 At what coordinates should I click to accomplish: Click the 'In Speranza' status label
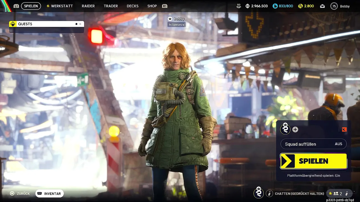point(177,25)
